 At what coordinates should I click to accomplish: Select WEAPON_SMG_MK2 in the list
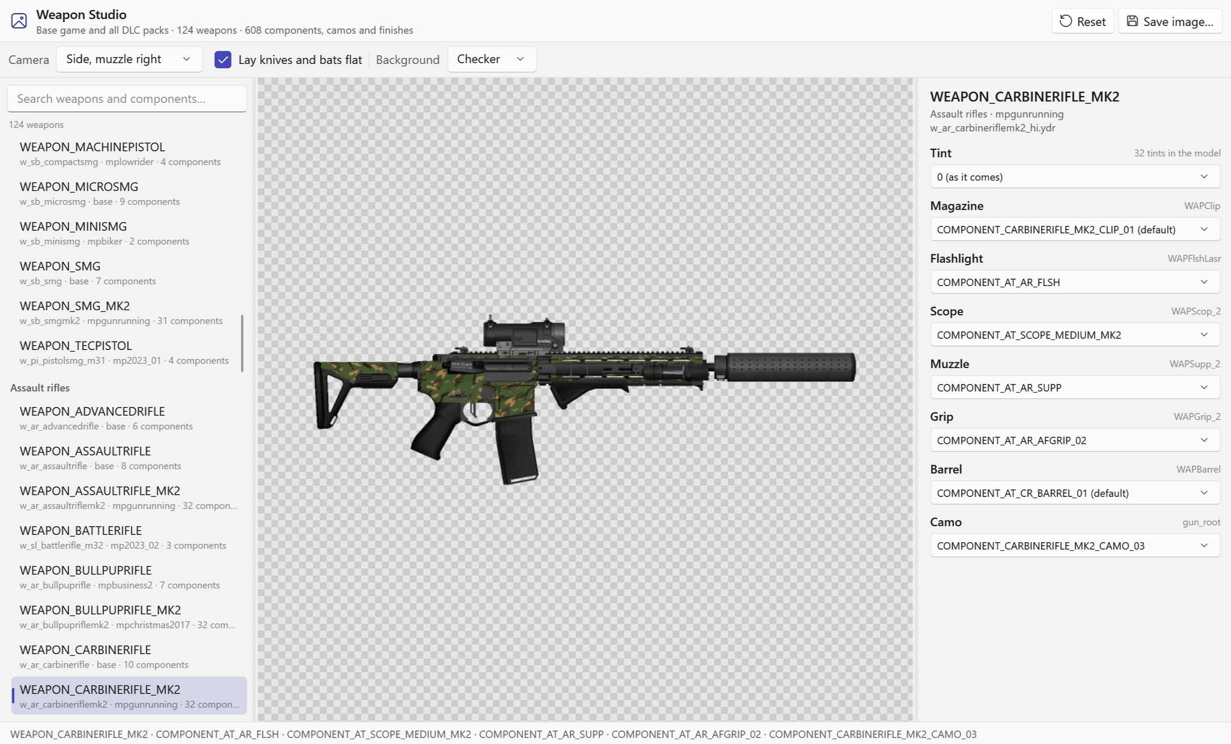tap(129, 313)
